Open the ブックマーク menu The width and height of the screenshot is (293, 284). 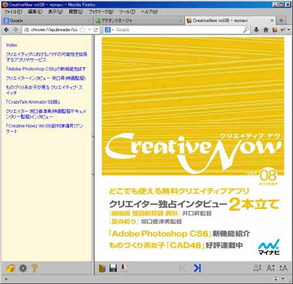click(x=101, y=12)
